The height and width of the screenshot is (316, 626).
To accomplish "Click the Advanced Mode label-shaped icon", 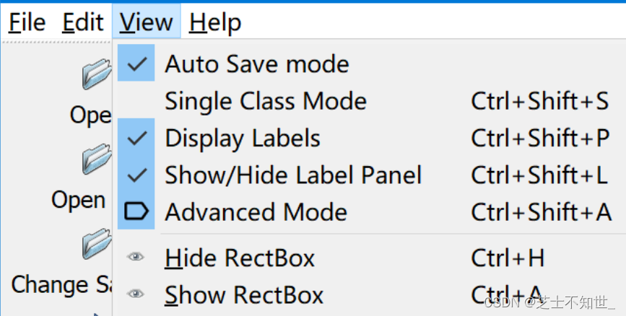I will (x=136, y=211).
